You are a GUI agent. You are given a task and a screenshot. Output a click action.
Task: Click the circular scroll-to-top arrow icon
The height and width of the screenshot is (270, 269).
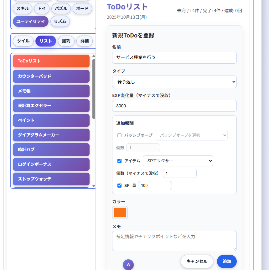pyautogui.click(x=128, y=264)
